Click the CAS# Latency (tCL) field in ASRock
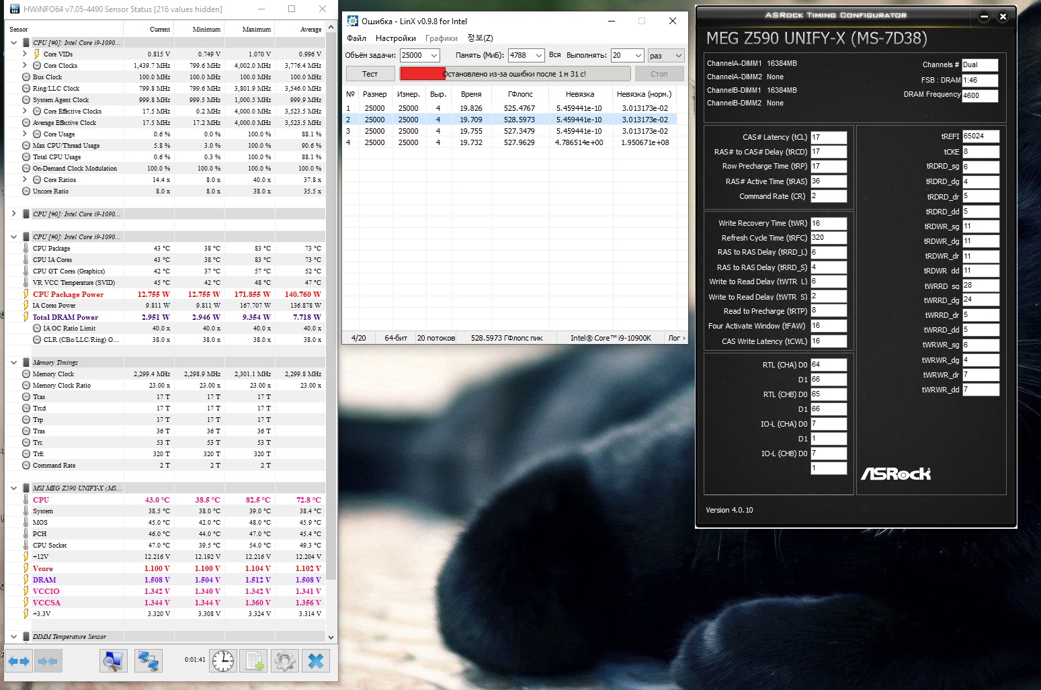 [x=829, y=137]
